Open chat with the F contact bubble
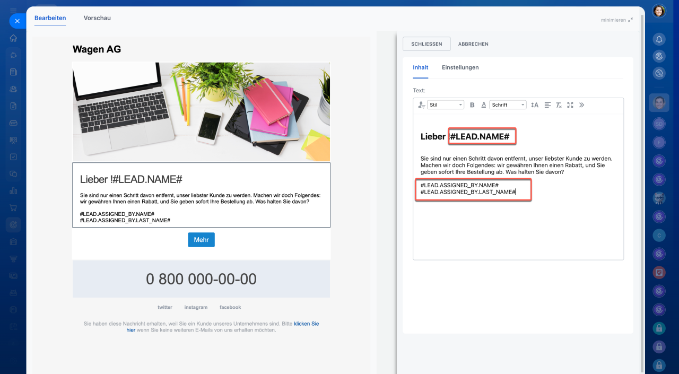 (x=659, y=142)
